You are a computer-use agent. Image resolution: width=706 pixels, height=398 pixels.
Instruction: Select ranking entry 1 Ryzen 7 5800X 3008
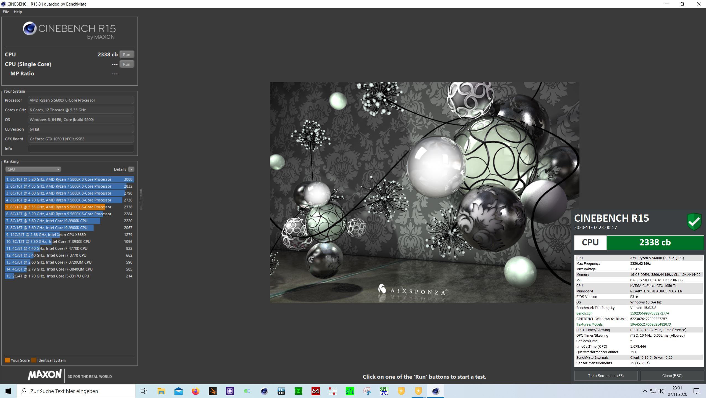coord(69,179)
